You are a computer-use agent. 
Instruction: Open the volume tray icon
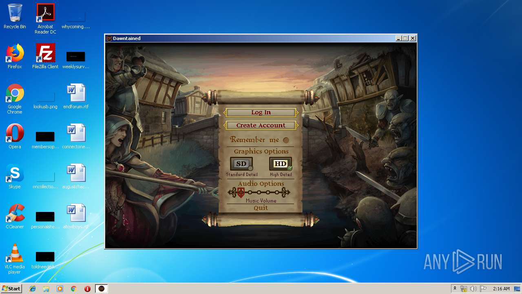(x=473, y=289)
